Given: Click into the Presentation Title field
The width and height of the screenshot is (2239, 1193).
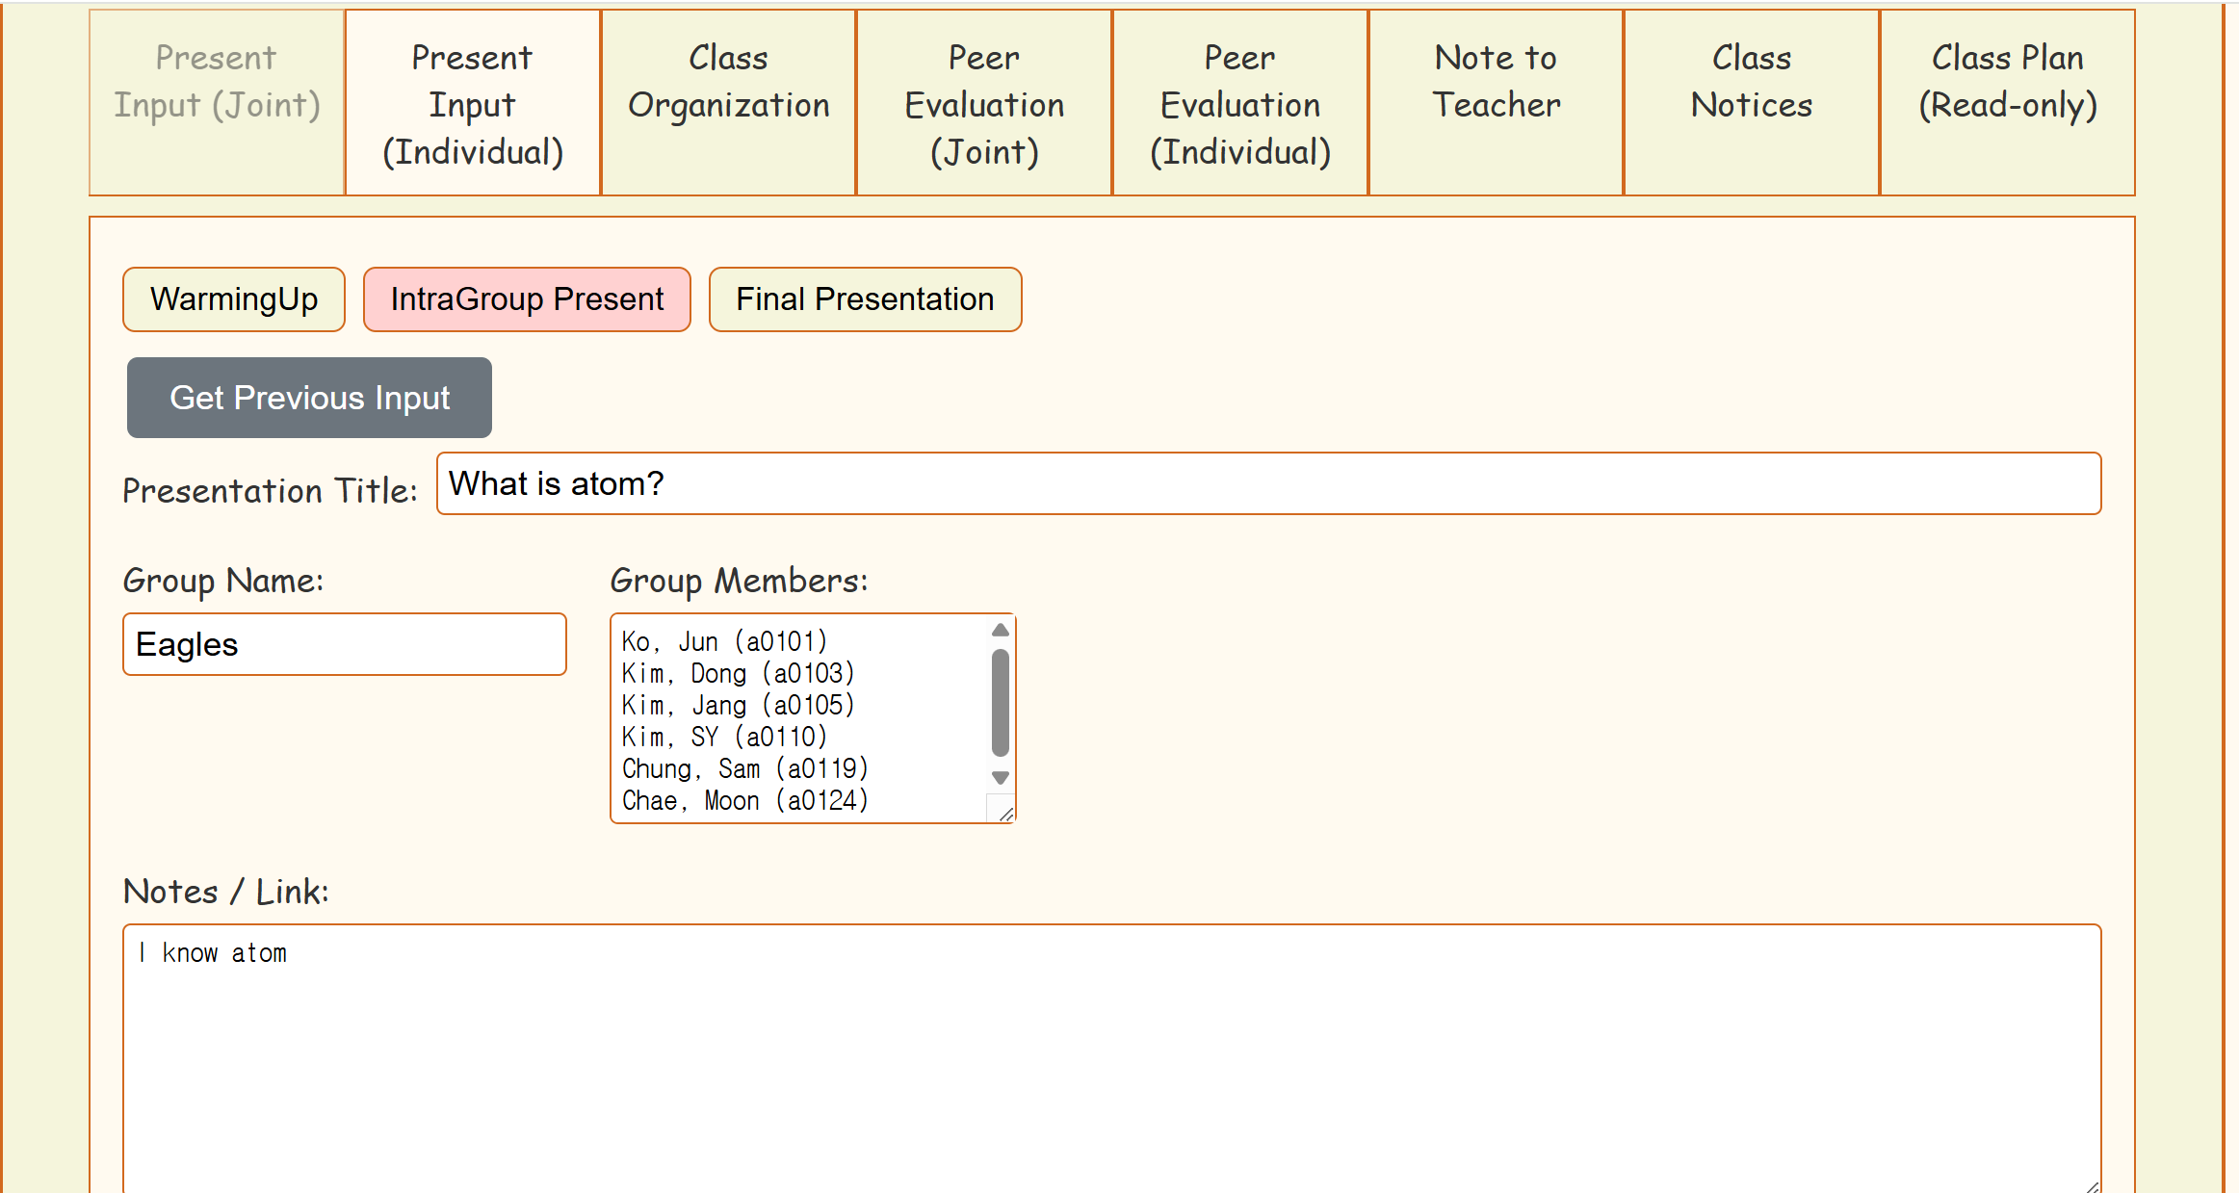Looking at the screenshot, I should tap(1268, 483).
